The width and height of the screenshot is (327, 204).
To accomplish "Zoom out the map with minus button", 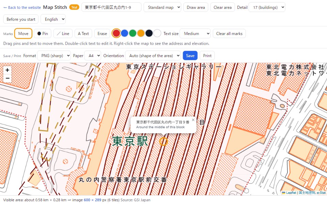I will tap(7, 78).
